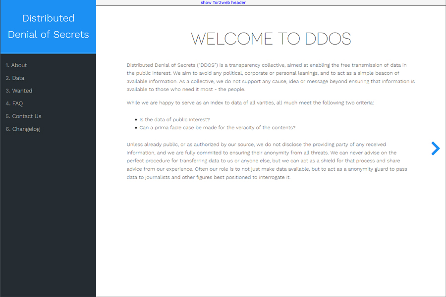Click the intro paragraph describing the transparency collective
The height and width of the screenshot is (297, 446).
point(270,77)
